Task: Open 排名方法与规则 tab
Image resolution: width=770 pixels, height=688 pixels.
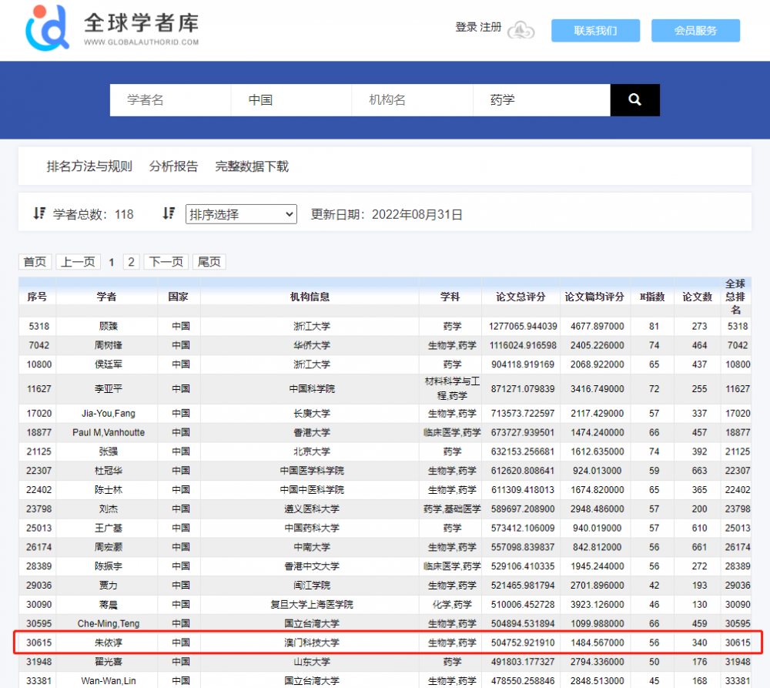Action: point(89,166)
